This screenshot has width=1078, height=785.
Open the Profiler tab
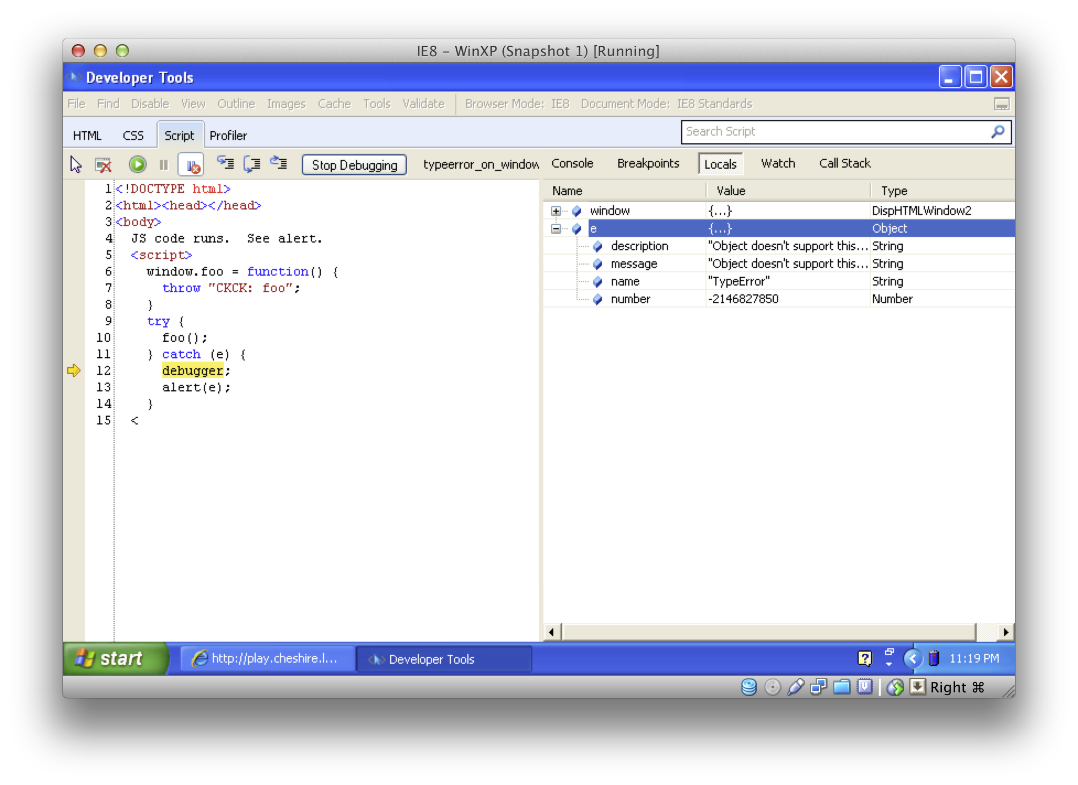228,136
